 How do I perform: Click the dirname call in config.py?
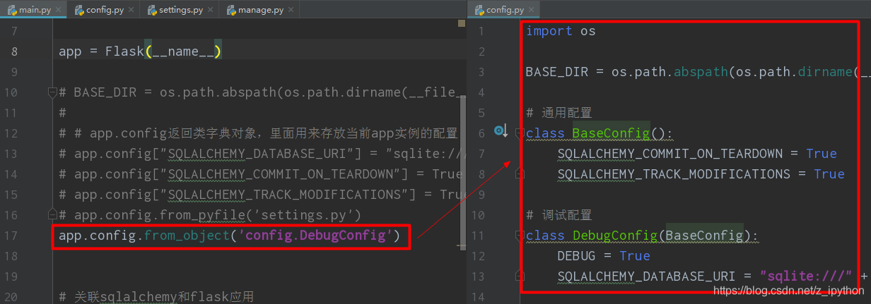(x=825, y=72)
